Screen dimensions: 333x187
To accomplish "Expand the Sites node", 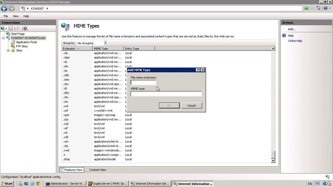I will coord(8,50).
